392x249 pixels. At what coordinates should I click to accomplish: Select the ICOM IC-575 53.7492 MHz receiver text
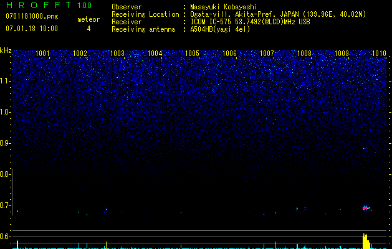click(x=250, y=22)
